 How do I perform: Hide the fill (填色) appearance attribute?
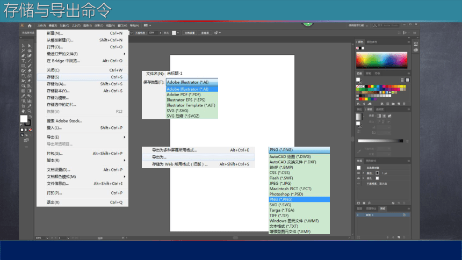coord(358,178)
